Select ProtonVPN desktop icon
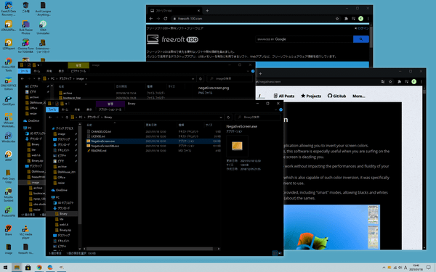 pyautogui.click(x=9, y=212)
